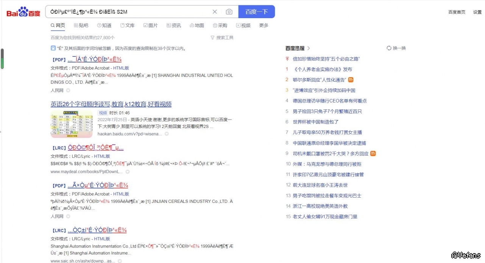Image resolution: width=485 pixels, height=263 pixels.
Task: Click inside the search input field
Action: coord(129,12)
